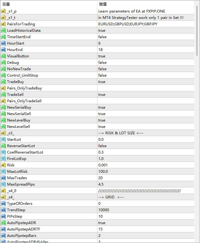Click the string icon beside PairsForTrading
The width and height of the screenshot is (200, 243).
3,24
